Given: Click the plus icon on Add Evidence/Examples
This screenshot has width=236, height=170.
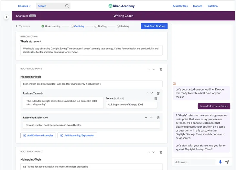Looking at the screenshot, I should coord(25,135).
